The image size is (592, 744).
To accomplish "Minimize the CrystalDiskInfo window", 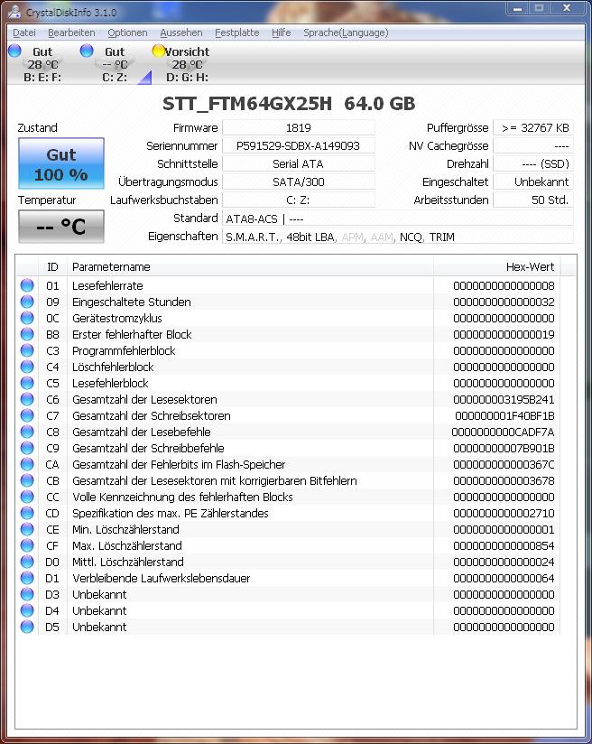I will pyautogui.click(x=519, y=8).
